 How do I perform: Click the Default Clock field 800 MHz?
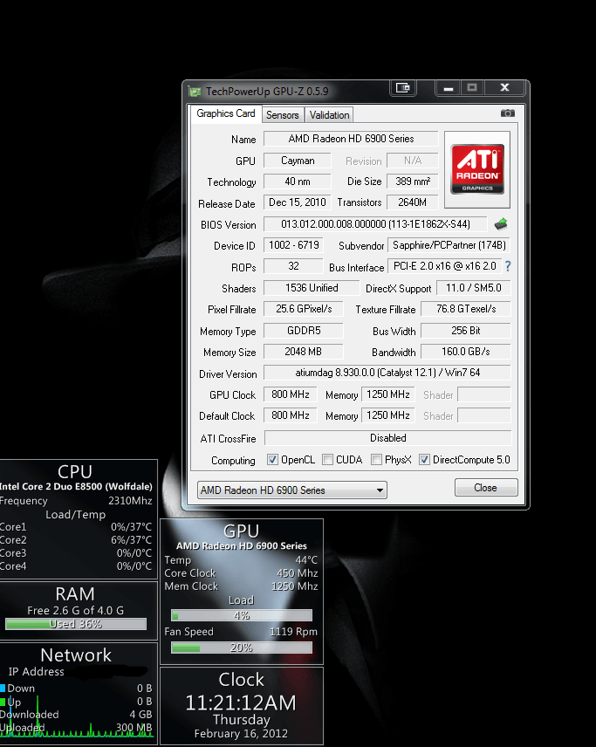[291, 416]
